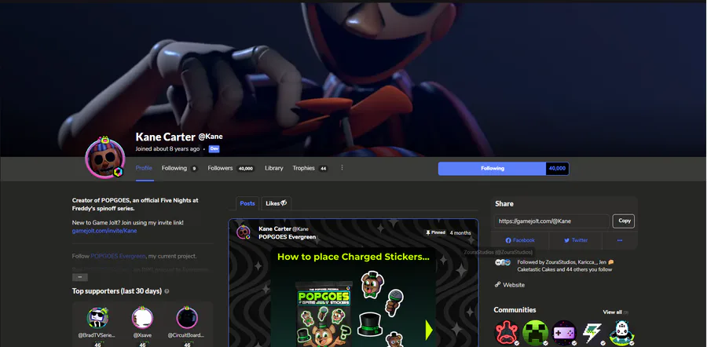Select the Likes feed tab

[276, 203]
